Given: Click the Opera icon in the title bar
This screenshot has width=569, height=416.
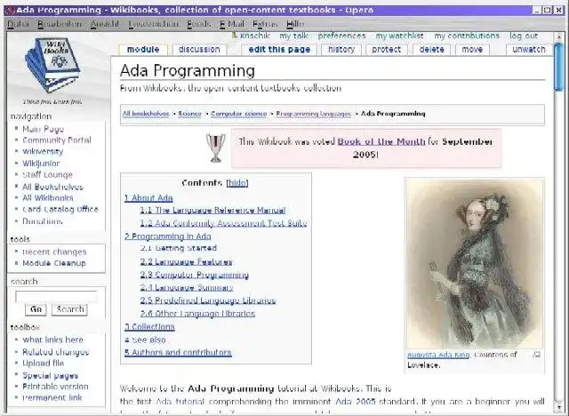Looking at the screenshot, I should point(11,10).
